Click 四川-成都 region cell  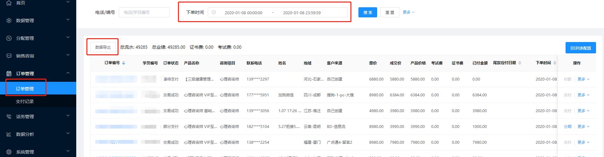(312, 95)
